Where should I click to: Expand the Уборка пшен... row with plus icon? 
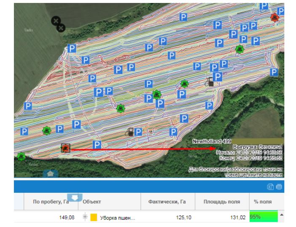click(85, 217)
